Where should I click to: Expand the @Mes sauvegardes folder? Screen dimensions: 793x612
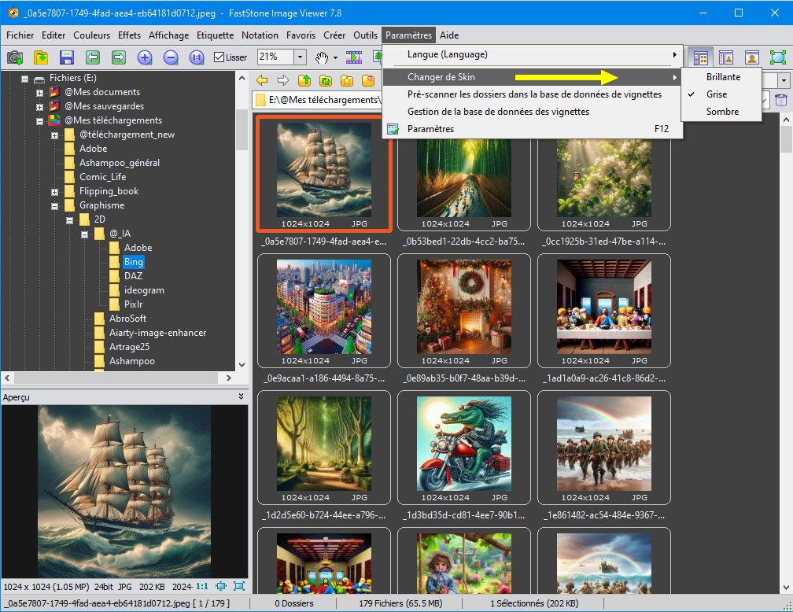[39, 107]
